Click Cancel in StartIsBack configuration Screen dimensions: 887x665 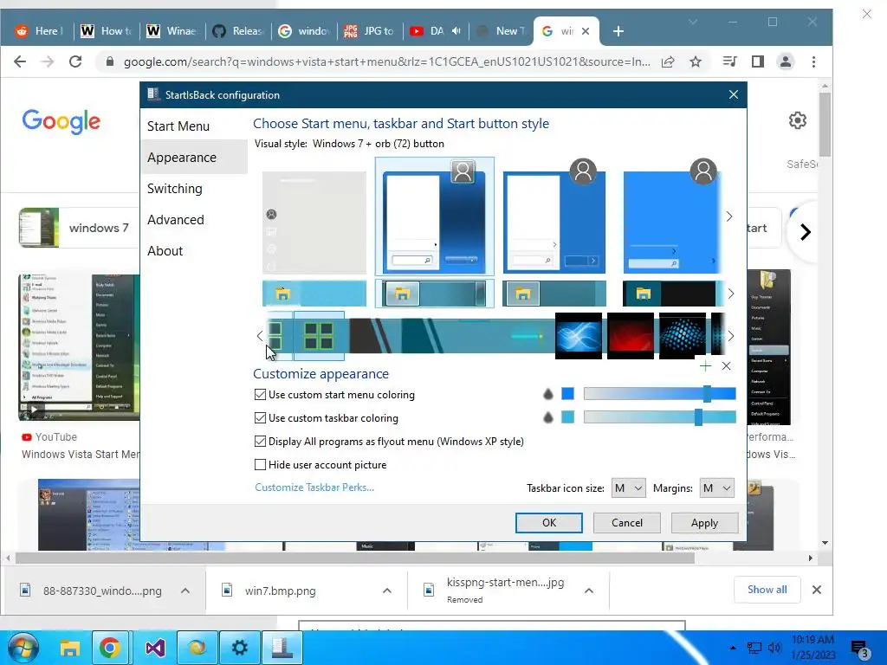click(x=627, y=523)
